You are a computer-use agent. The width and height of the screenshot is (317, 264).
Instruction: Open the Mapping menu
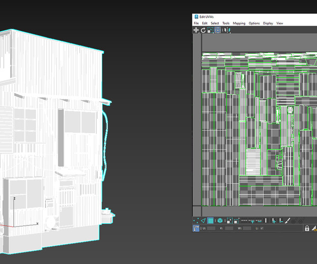239,23
